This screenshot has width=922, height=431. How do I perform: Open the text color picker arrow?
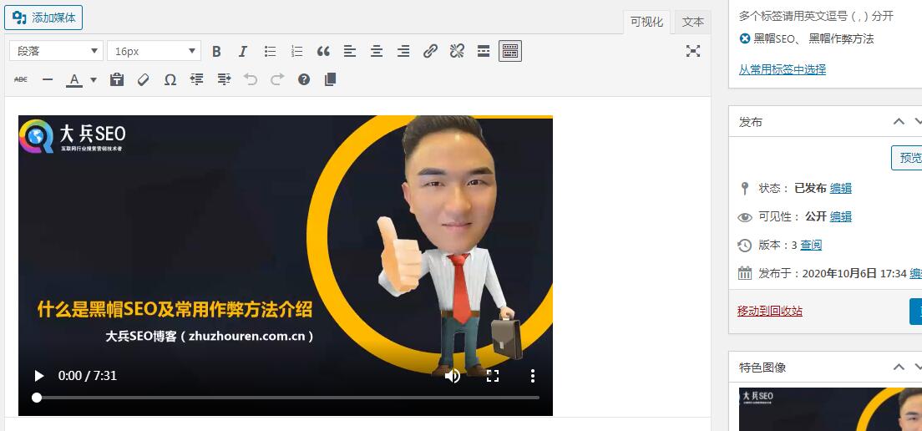click(x=93, y=79)
